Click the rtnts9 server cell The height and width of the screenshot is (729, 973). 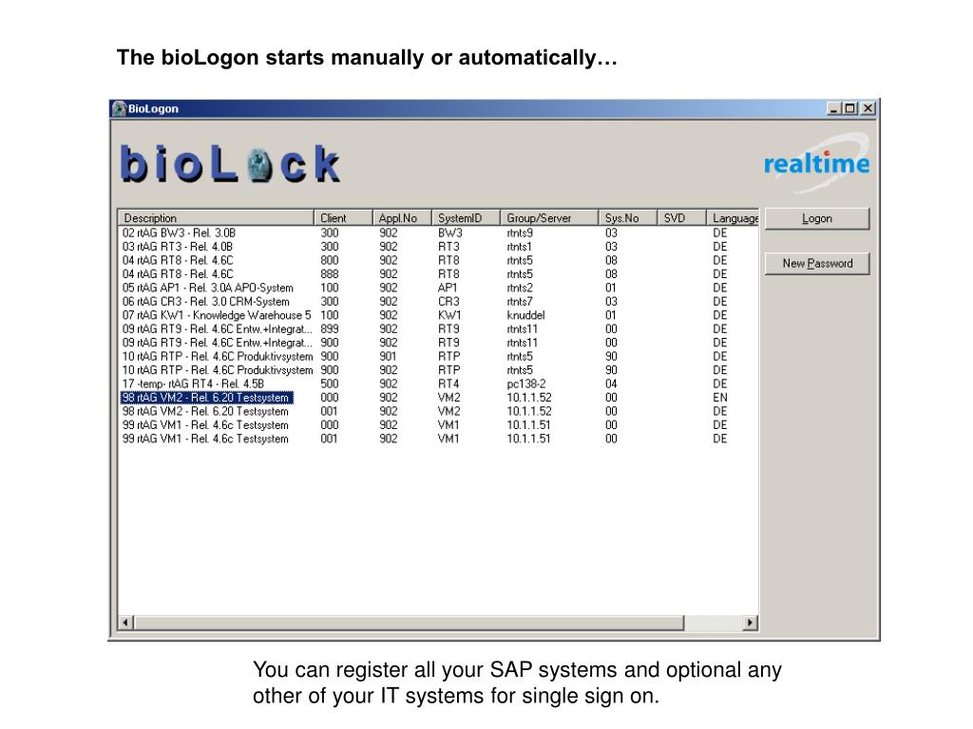[520, 234]
